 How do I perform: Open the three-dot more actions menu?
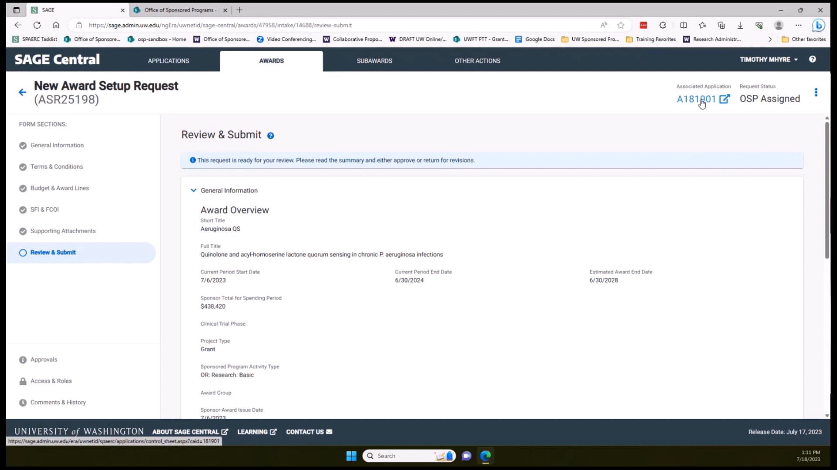(x=816, y=92)
